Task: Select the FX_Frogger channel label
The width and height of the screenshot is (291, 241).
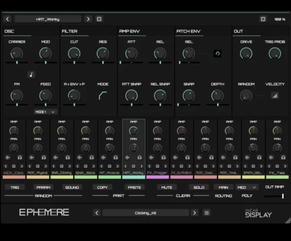Action: tap(157, 173)
